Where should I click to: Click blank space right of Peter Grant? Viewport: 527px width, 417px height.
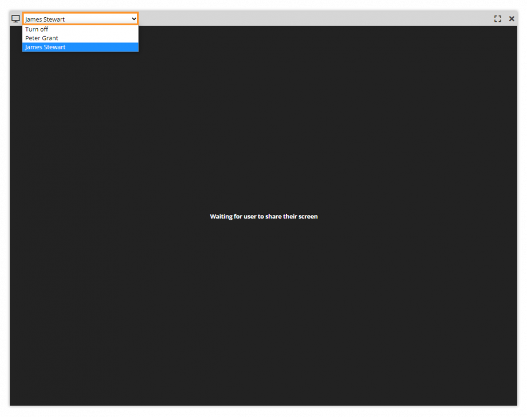click(103, 38)
